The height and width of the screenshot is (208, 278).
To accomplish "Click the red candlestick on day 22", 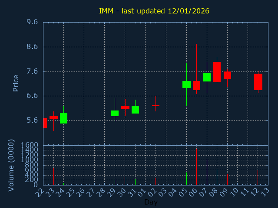I will (45, 123).
